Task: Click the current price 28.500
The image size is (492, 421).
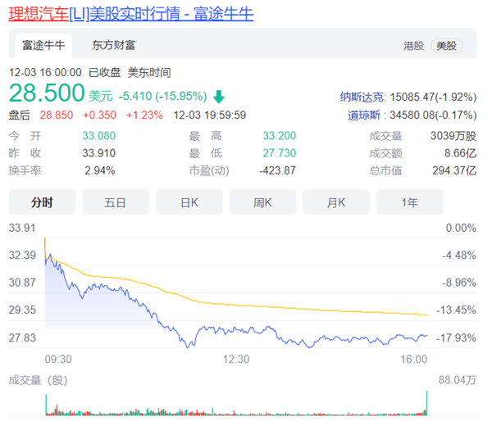Action: (47, 93)
